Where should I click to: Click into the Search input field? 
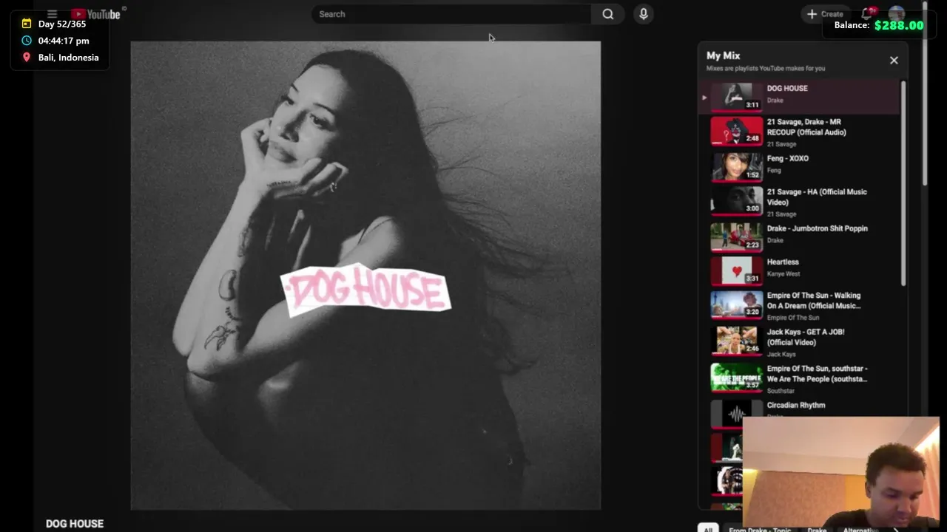click(x=451, y=14)
